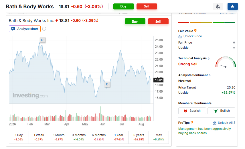Click the lock icon beside Unlock All 8

215,123
